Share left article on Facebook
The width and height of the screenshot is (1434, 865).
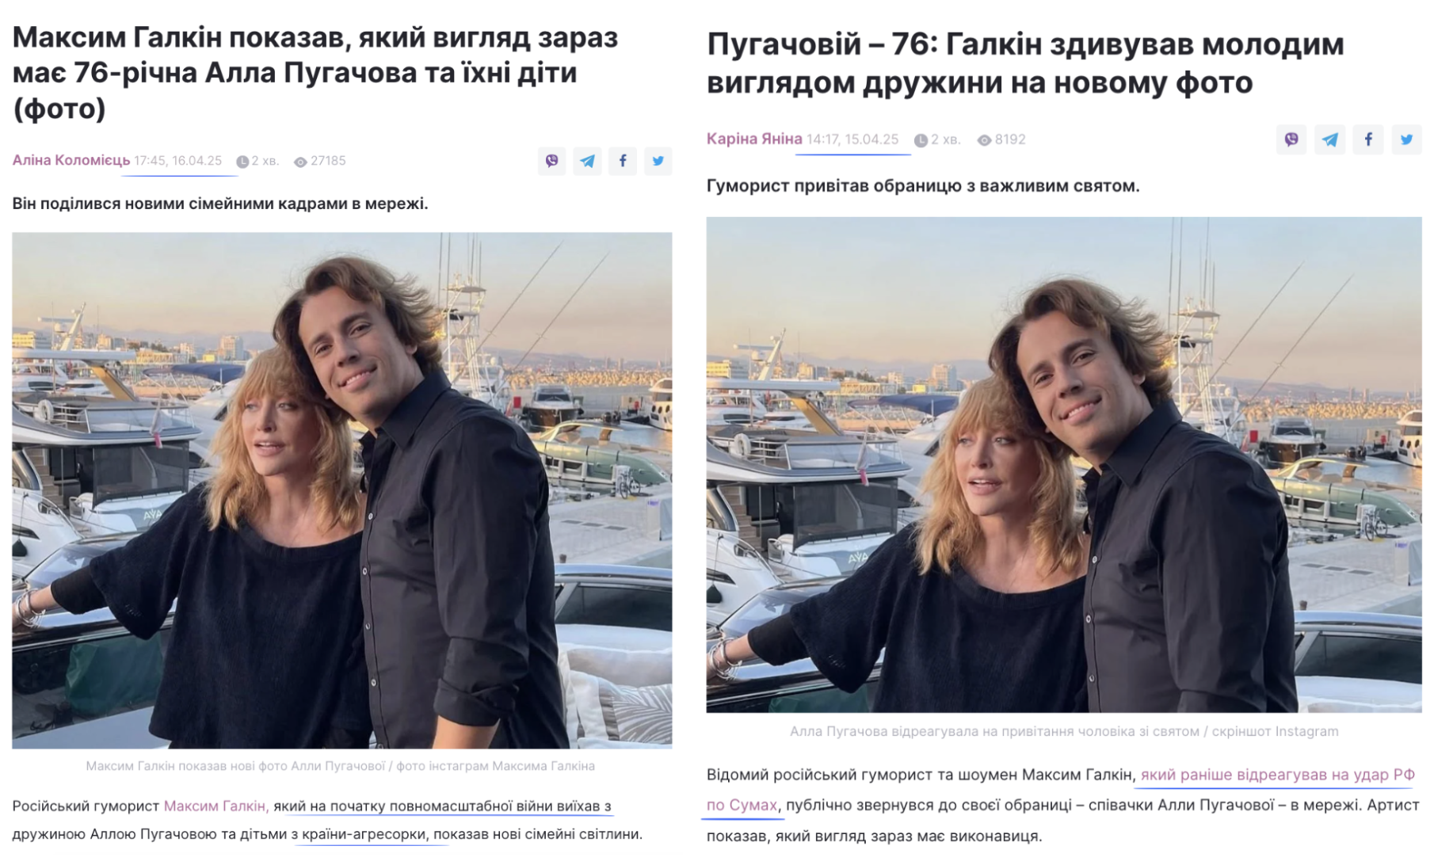click(623, 161)
